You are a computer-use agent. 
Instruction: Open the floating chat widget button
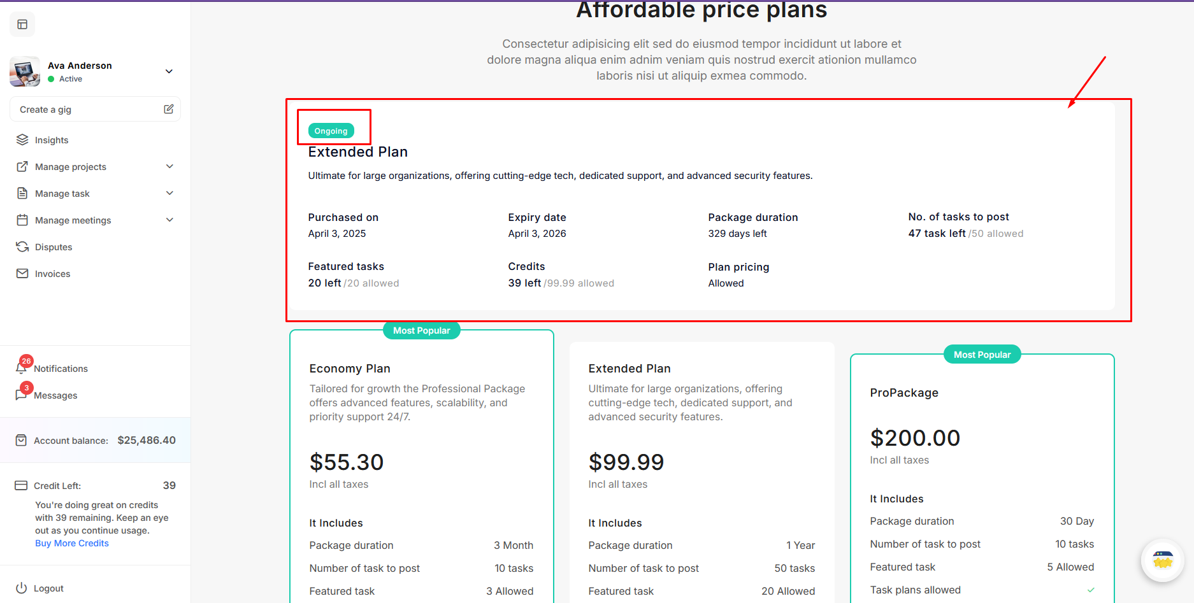tap(1162, 560)
